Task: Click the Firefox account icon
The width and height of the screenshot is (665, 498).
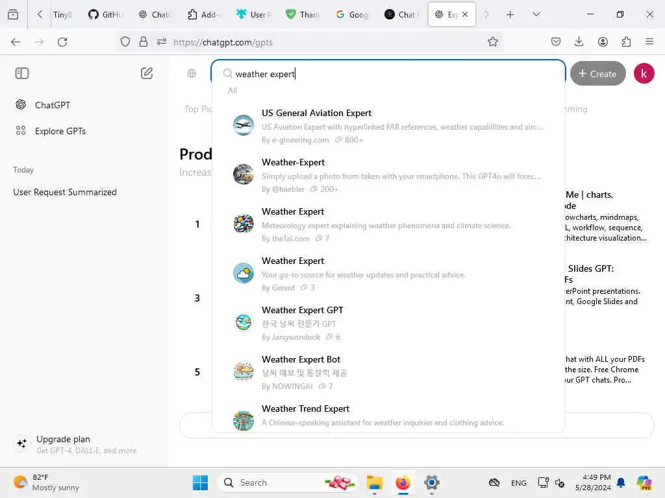Action: (603, 41)
